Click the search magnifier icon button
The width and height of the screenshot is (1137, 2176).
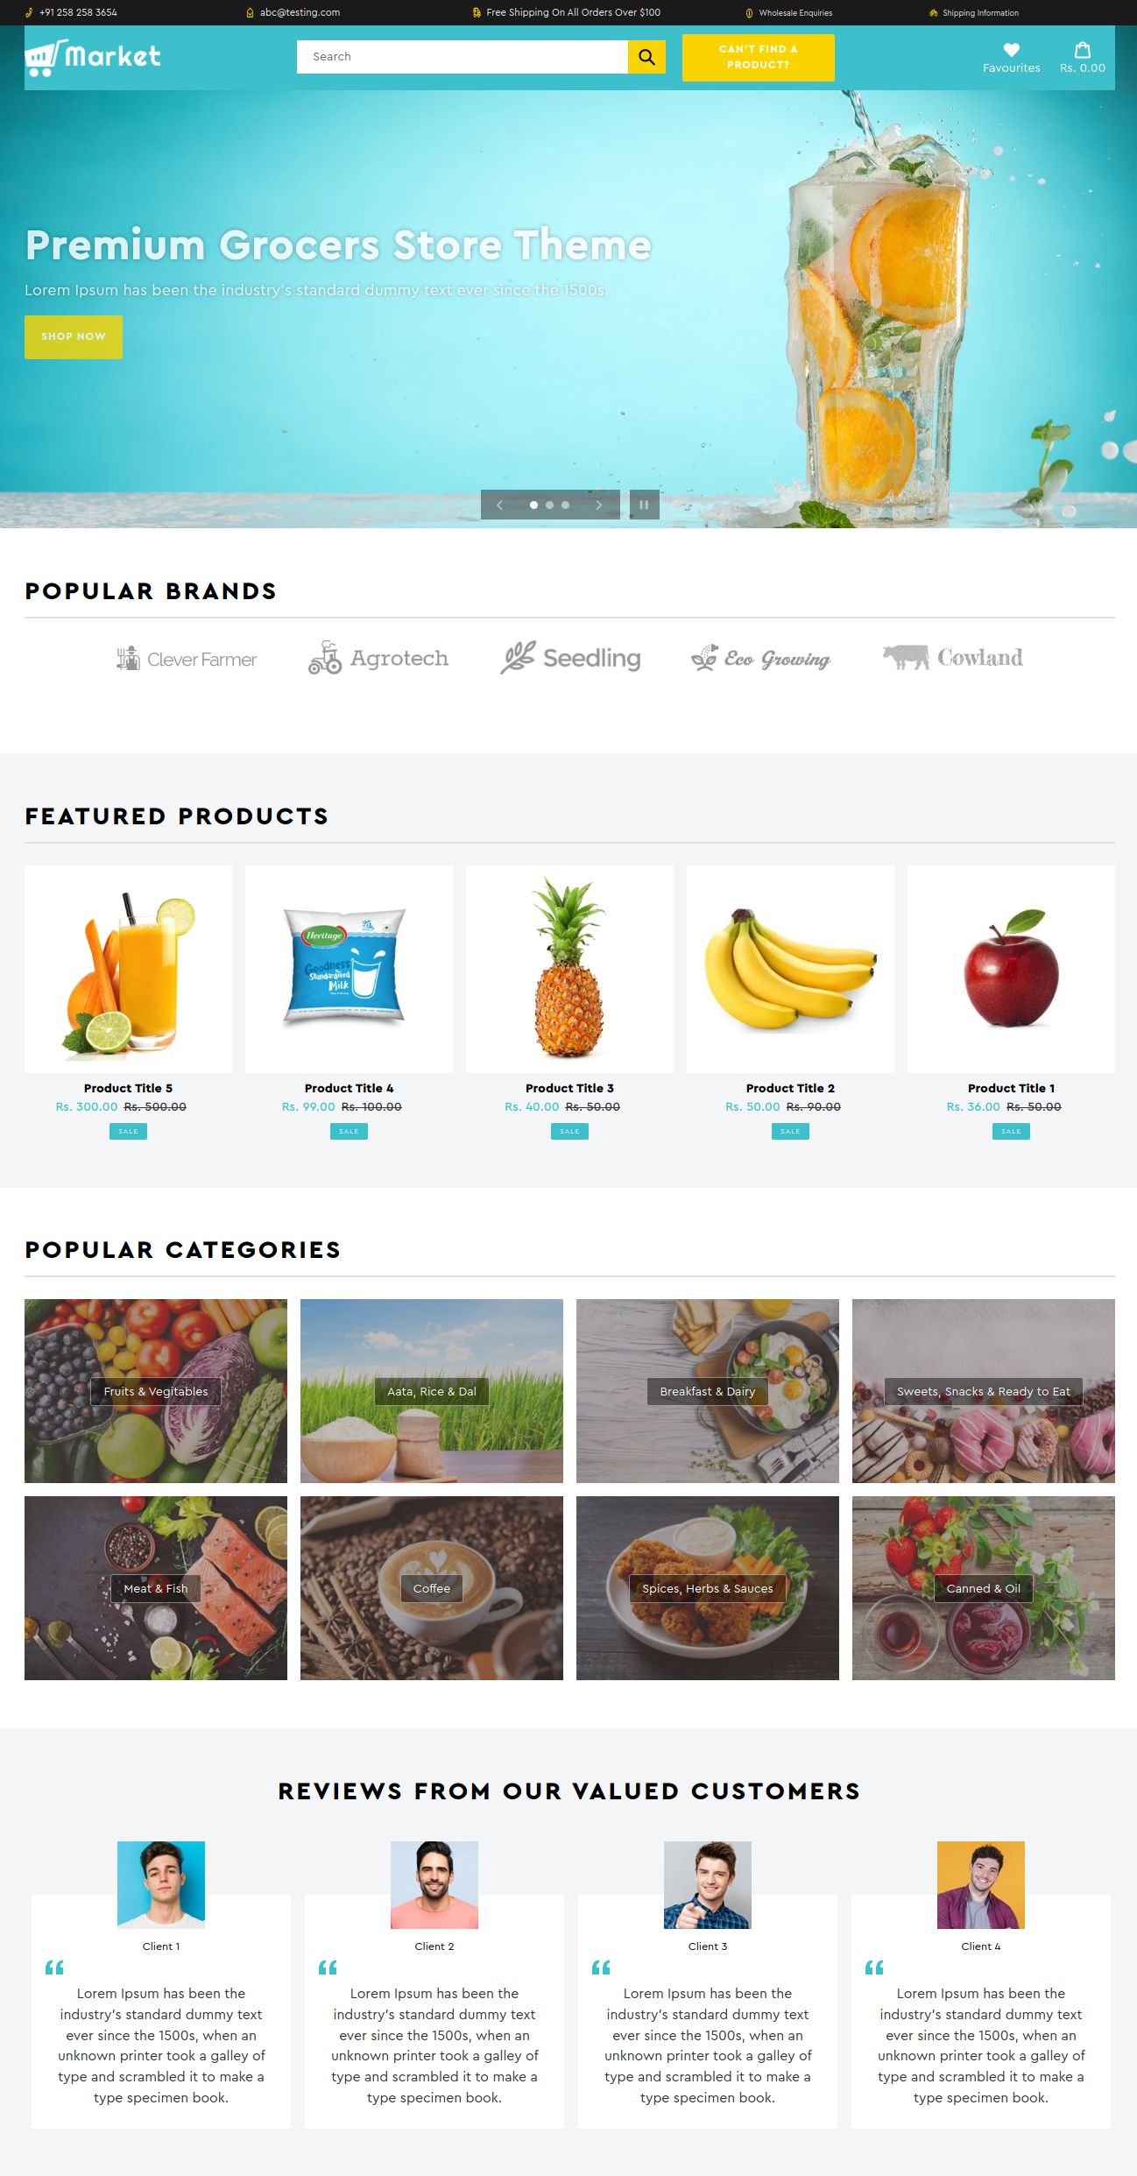(x=646, y=57)
